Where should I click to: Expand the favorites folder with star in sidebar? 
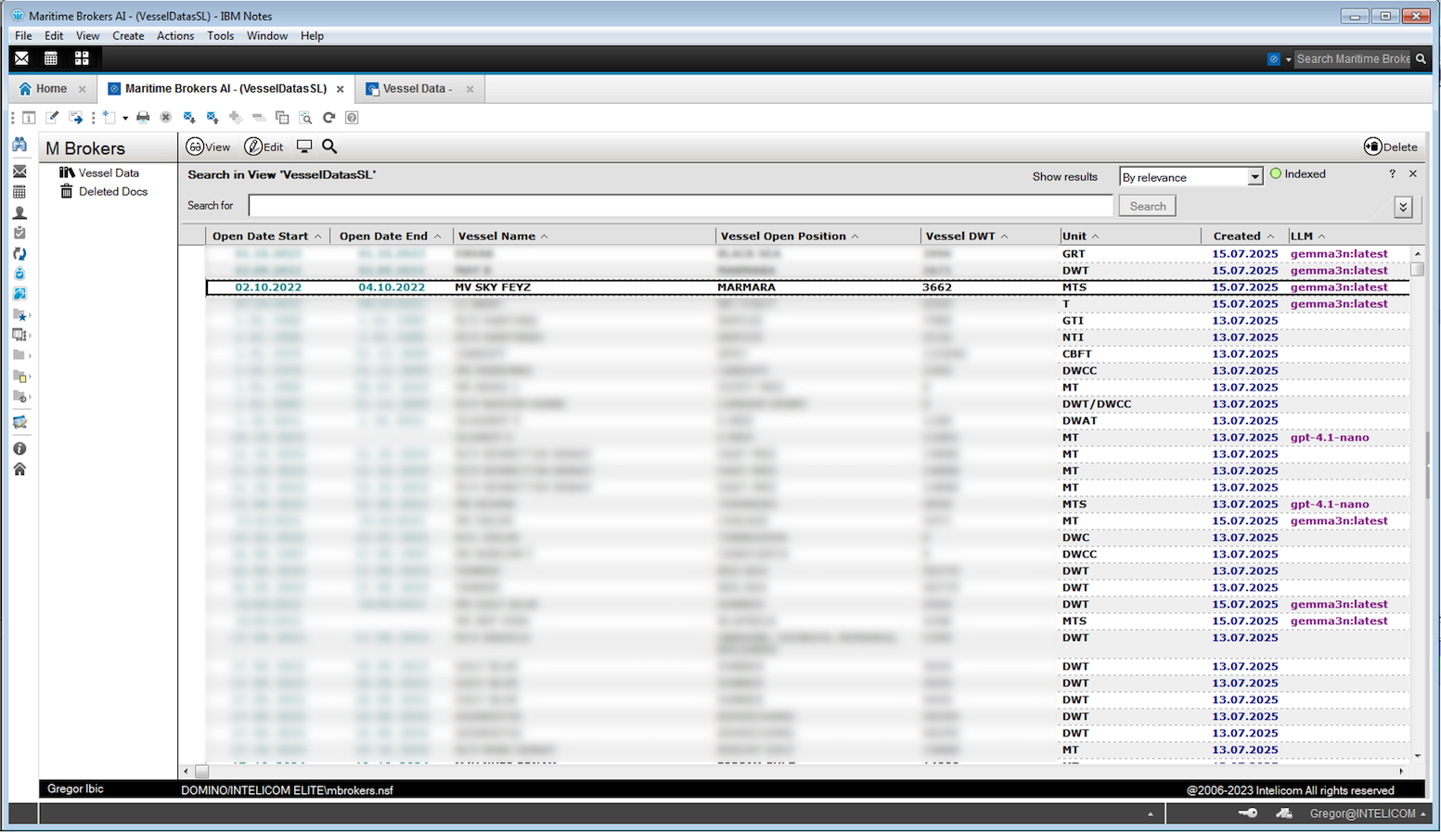coord(19,314)
